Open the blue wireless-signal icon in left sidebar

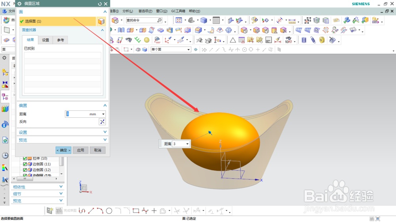(x=5, y=124)
